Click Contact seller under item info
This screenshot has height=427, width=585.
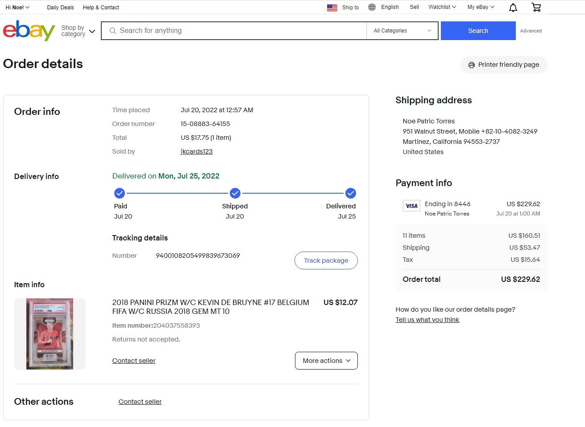point(134,361)
